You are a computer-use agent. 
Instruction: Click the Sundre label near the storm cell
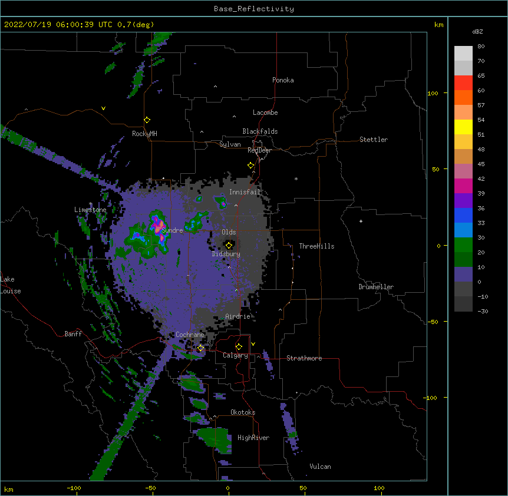[x=172, y=230]
